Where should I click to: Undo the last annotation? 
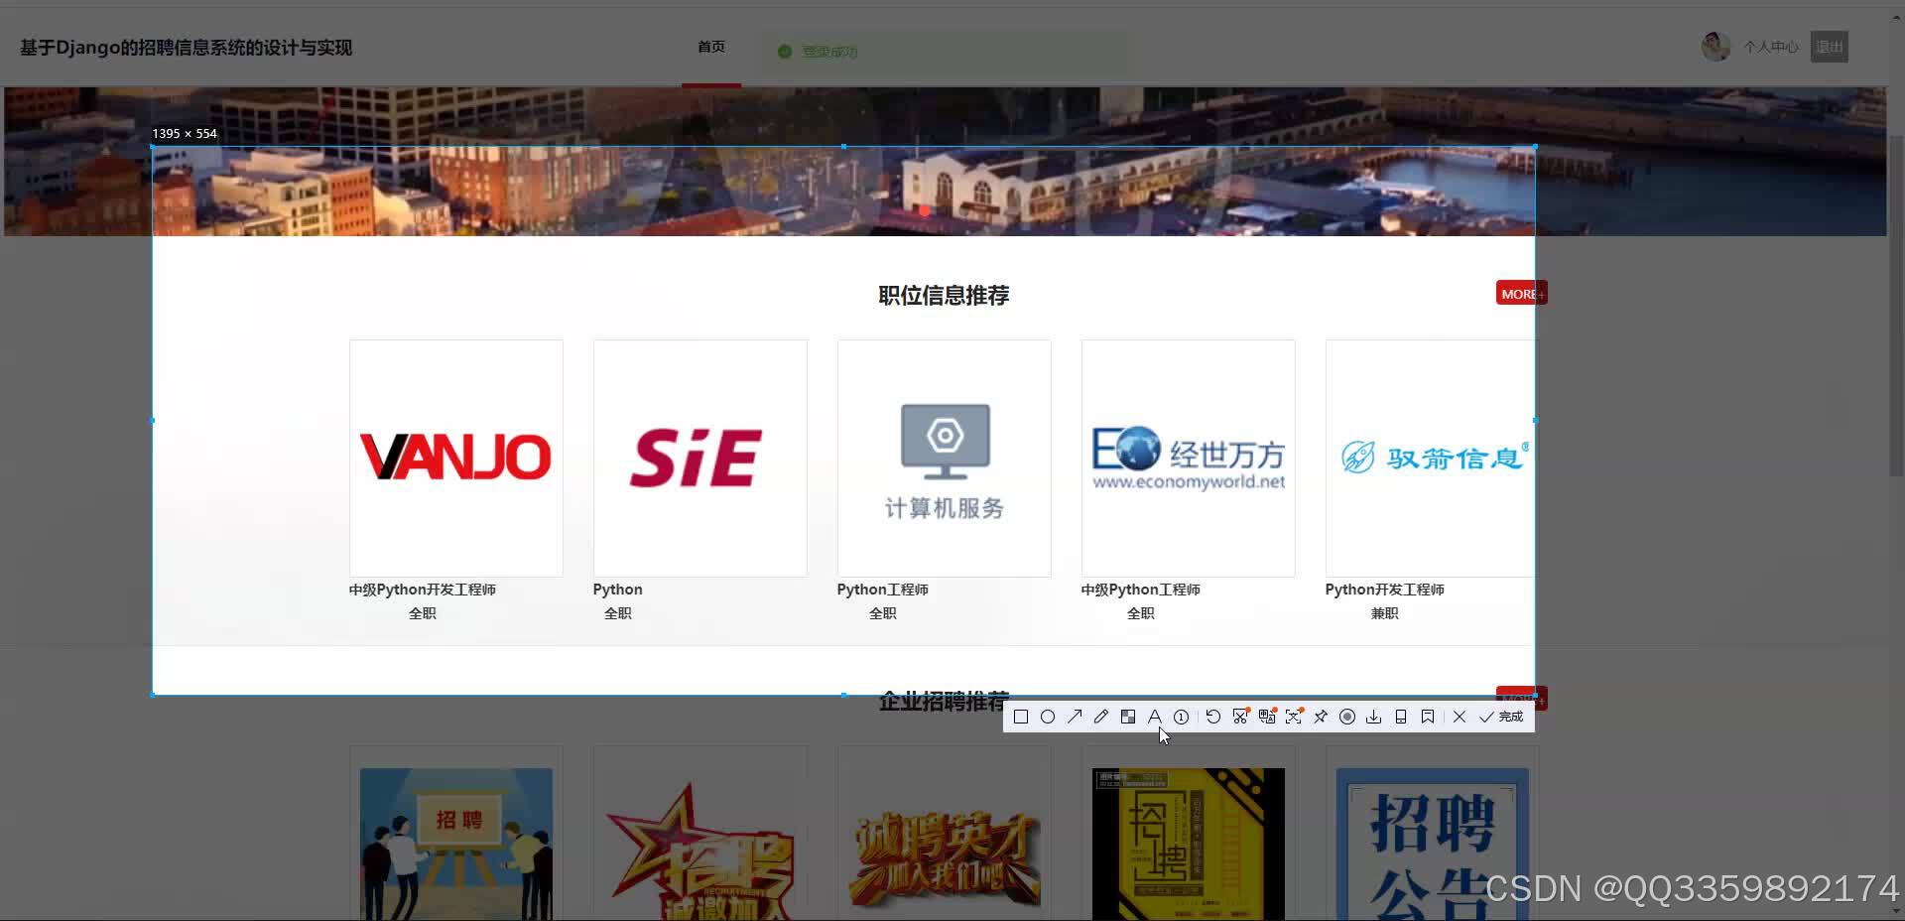[x=1213, y=717]
